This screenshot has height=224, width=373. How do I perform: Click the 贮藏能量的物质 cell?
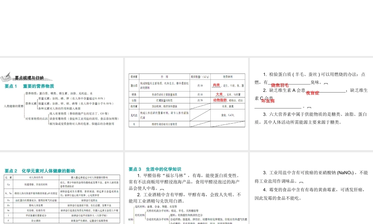point(164,100)
